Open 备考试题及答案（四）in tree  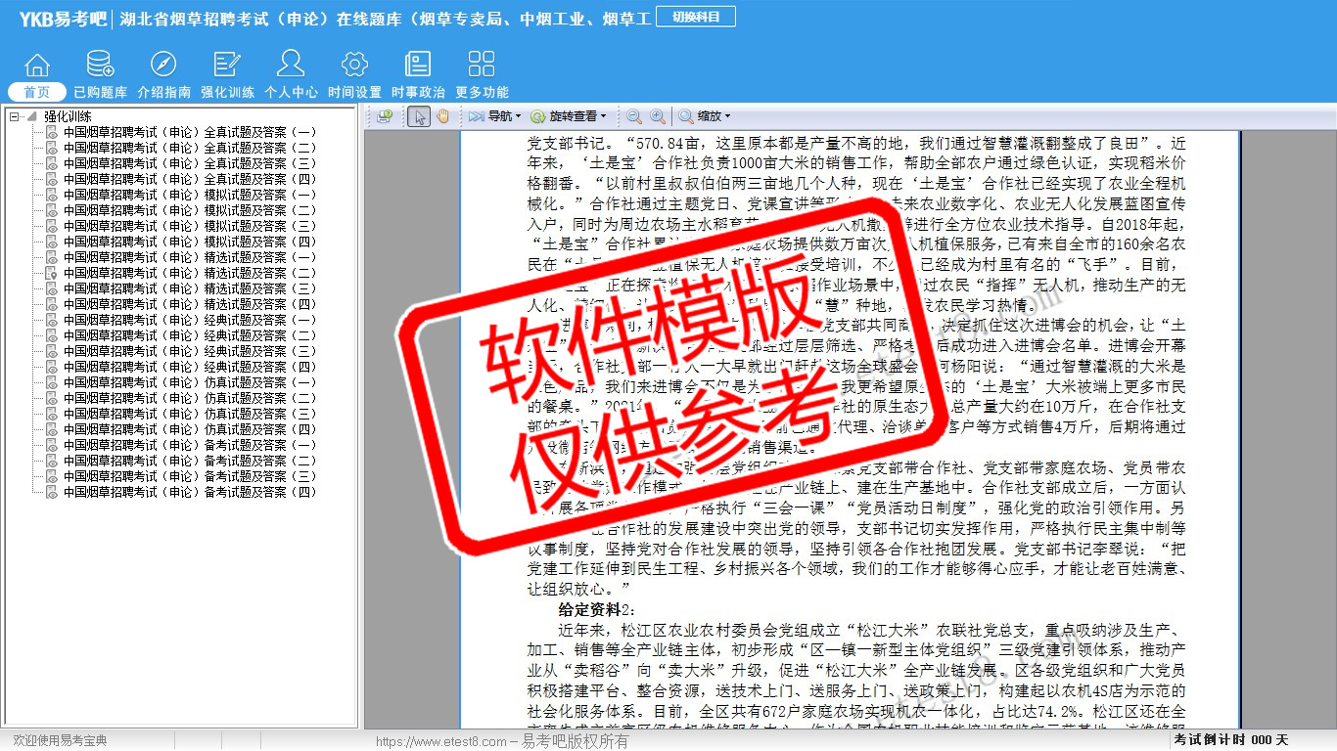click(190, 492)
